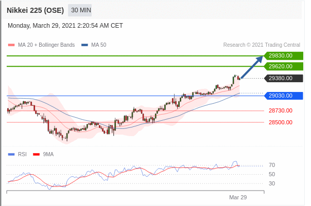Click the 28500.00 support level label
The width and height of the screenshot is (311, 206).
(281, 122)
